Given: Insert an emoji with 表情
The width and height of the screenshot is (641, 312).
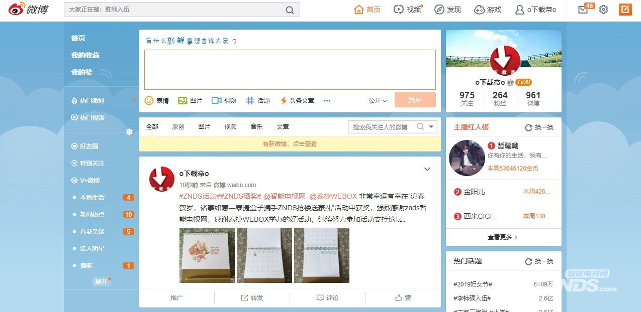Looking at the screenshot, I should tap(157, 100).
